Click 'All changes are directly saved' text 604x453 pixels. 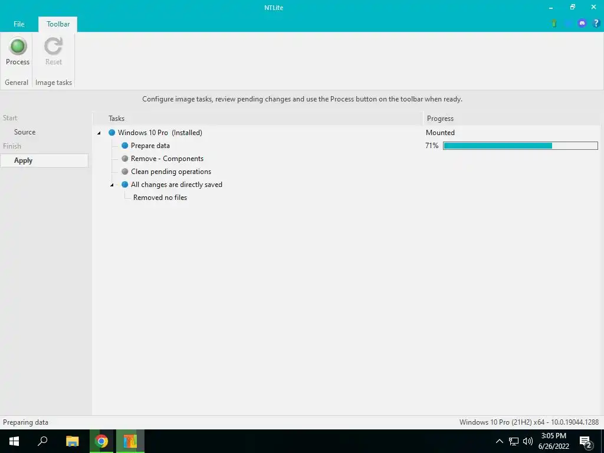176,185
